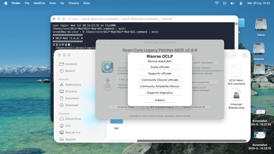Click the Finder toolbar tags icon

click(x=226, y=55)
